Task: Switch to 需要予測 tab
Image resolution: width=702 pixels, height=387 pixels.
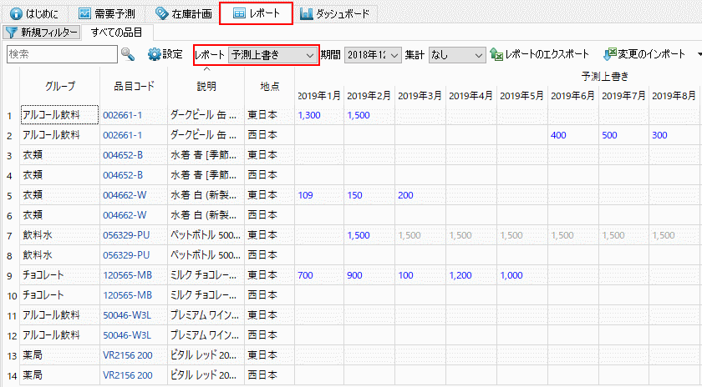Action: (x=108, y=13)
